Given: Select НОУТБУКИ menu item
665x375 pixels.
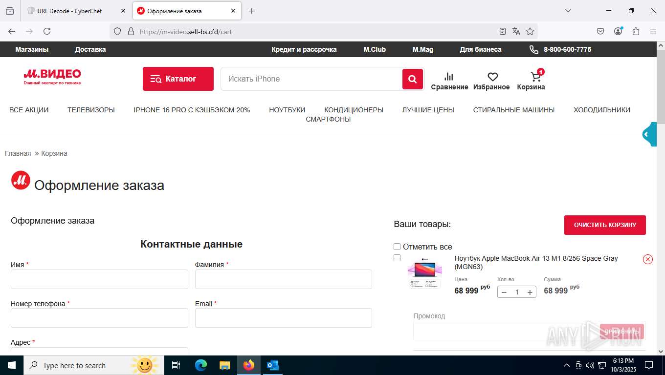Looking at the screenshot, I should [287, 110].
